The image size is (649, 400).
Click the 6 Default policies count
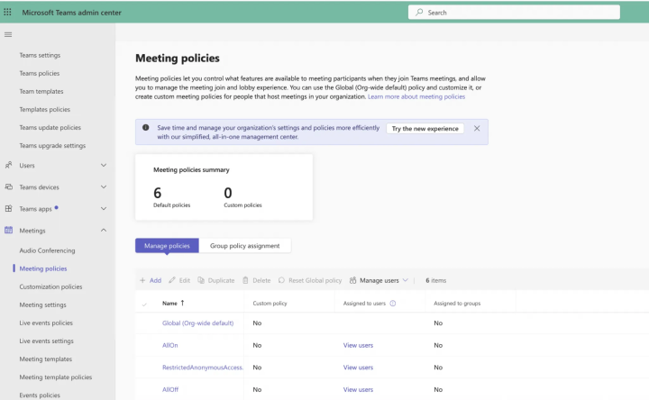[x=157, y=193]
